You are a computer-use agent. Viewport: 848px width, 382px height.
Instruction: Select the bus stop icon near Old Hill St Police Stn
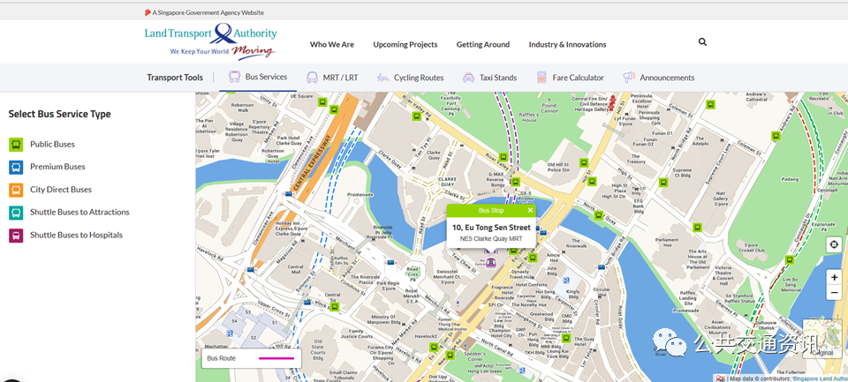click(x=584, y=162)
